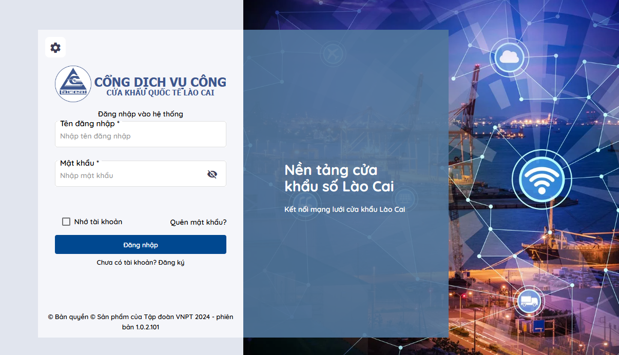Focus the Nhập mật khẩu field

(x=131, y=175)
